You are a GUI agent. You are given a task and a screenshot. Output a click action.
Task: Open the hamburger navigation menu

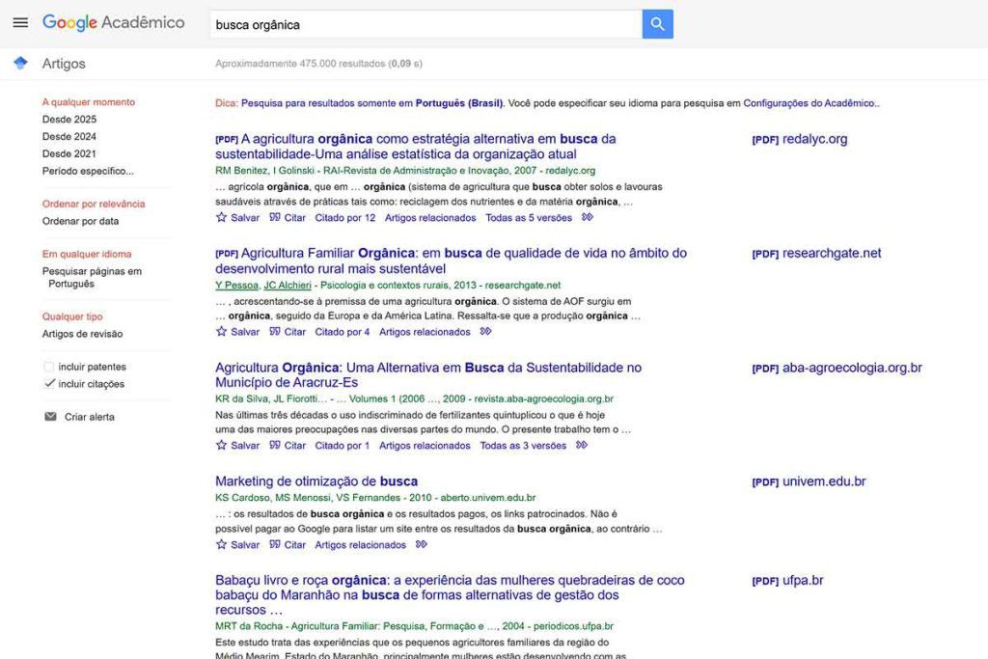[19, 22]
